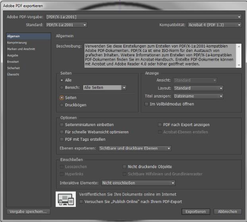Check Seitenminiaturen einbetten
This screenshot has width=247, height=222.
pyautogui.click(x=62, y=125)
